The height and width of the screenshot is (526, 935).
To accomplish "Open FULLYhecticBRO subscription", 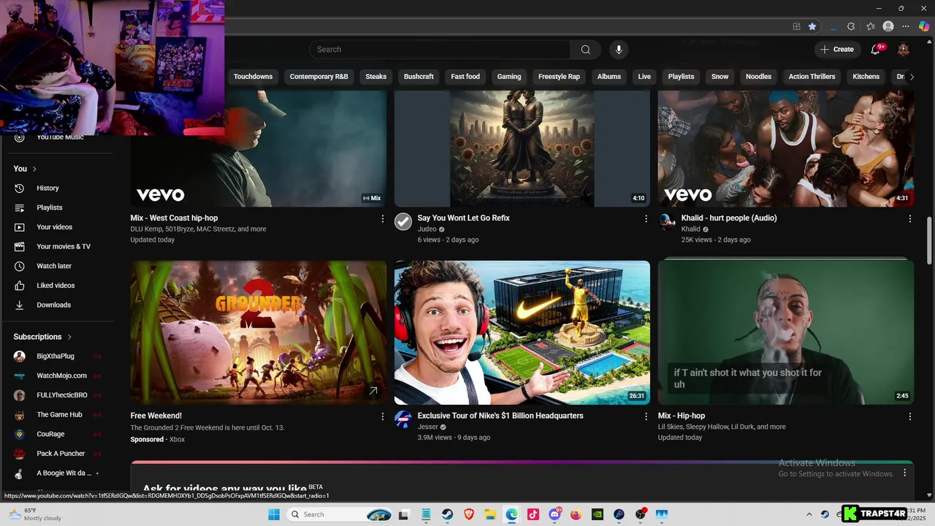I will (62, 395).
